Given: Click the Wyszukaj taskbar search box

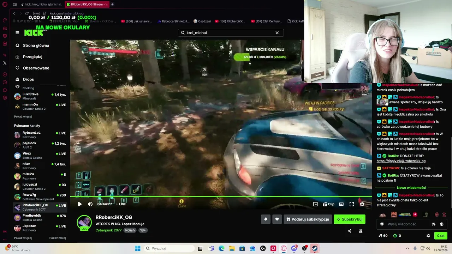Looking at the screenshot, I should point(169,248).
